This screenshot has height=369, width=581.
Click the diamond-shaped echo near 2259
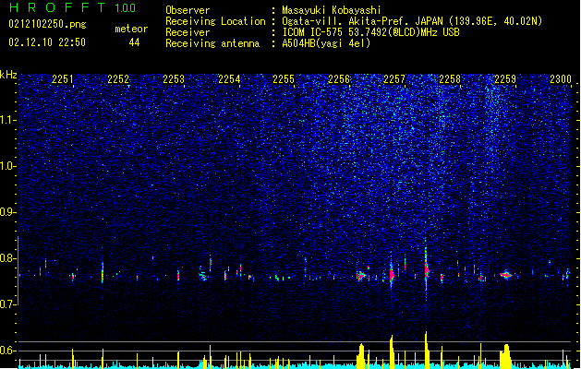506,275
